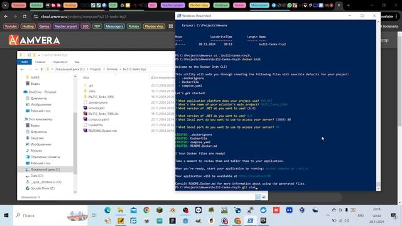This screenshot has width=402, height=226.
Task: Expand breadcrumb chevron after Projects
Action: [x=104, y=70]
